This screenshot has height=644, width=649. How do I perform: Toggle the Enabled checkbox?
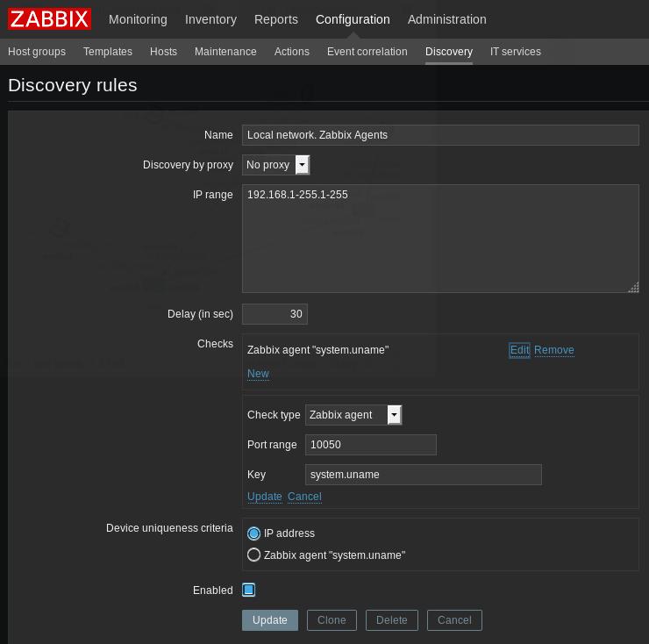(x=249, y=590)
